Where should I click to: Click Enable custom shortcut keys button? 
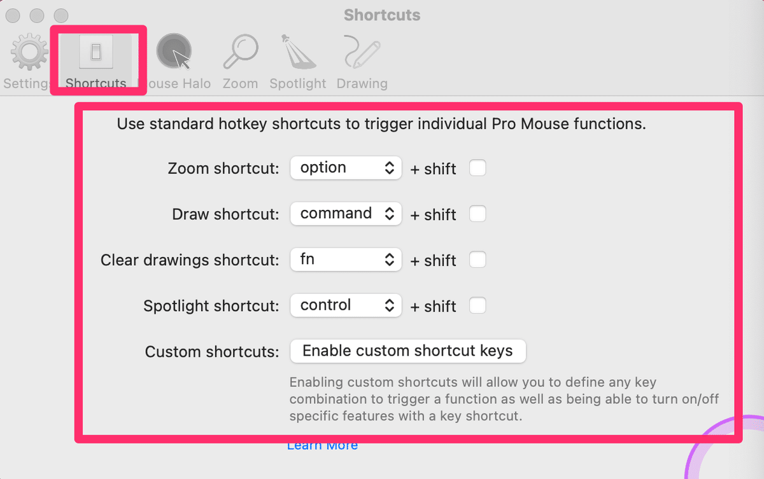coord(408,351)
